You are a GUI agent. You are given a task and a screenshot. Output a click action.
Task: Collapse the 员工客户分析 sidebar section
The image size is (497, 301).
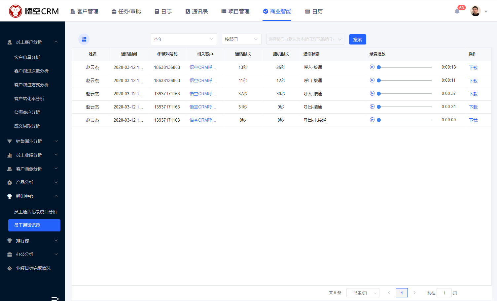32,42
